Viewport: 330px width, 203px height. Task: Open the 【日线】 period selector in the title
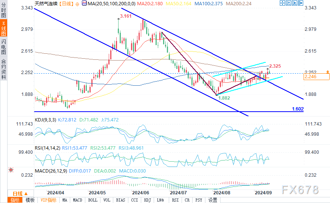pos(66,3)
